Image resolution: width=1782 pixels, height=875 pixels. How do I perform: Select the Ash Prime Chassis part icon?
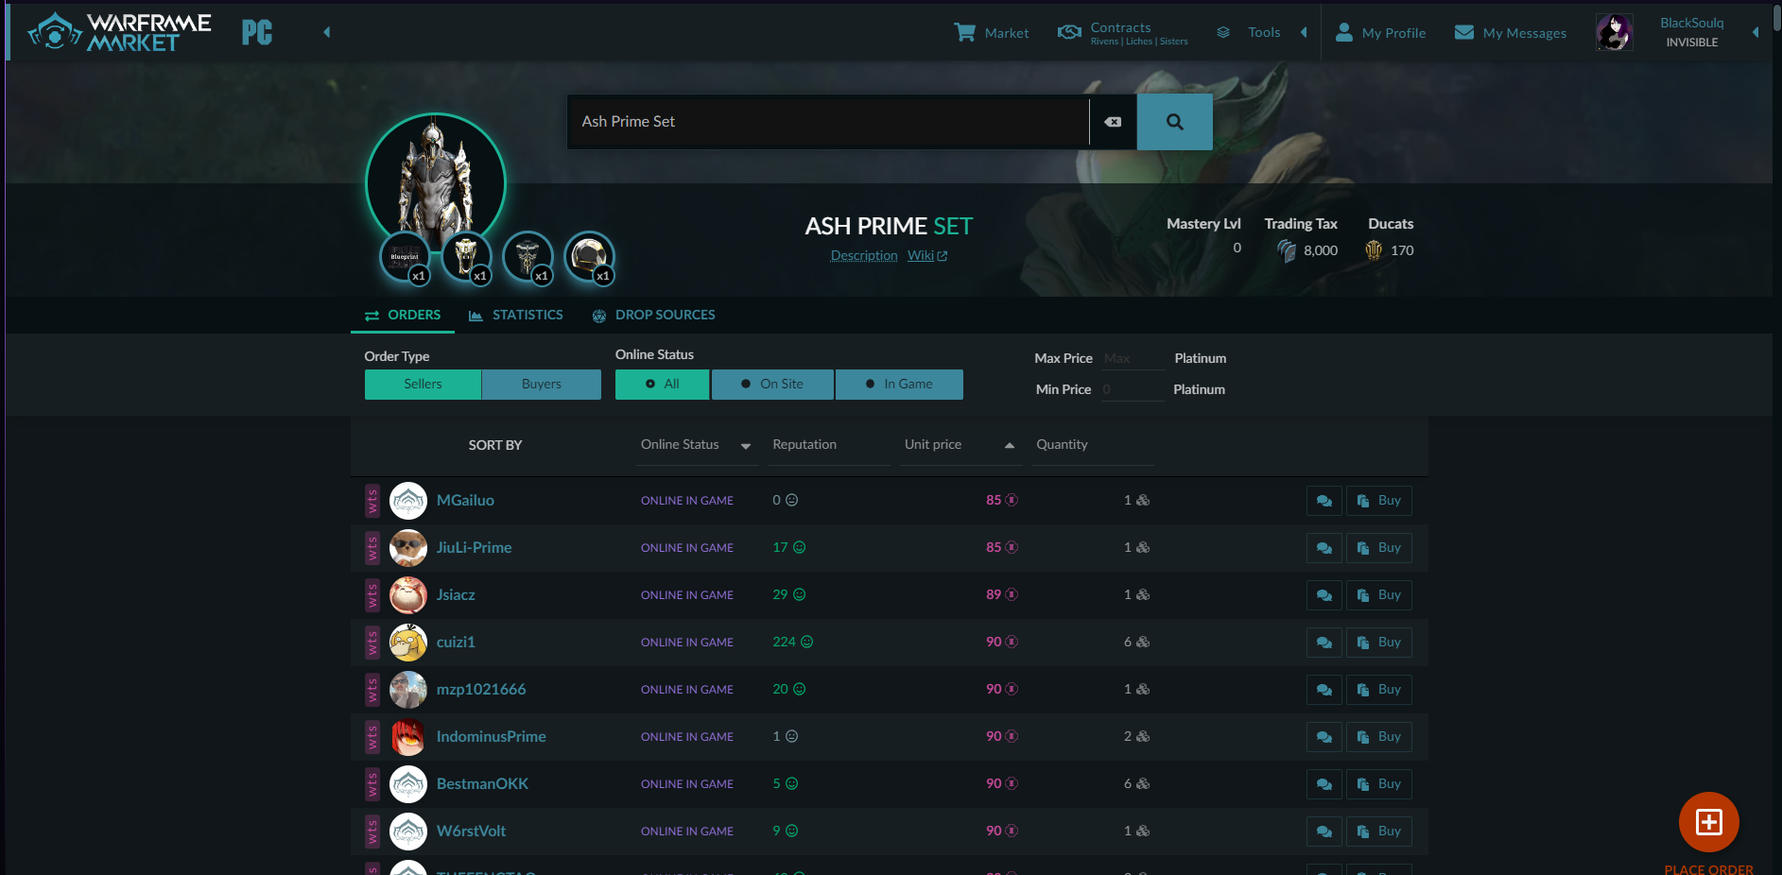[466, 257]
